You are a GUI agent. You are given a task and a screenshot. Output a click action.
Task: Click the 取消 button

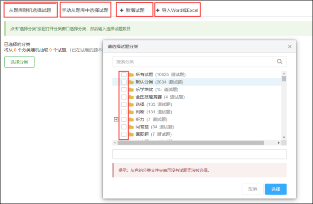253,189
